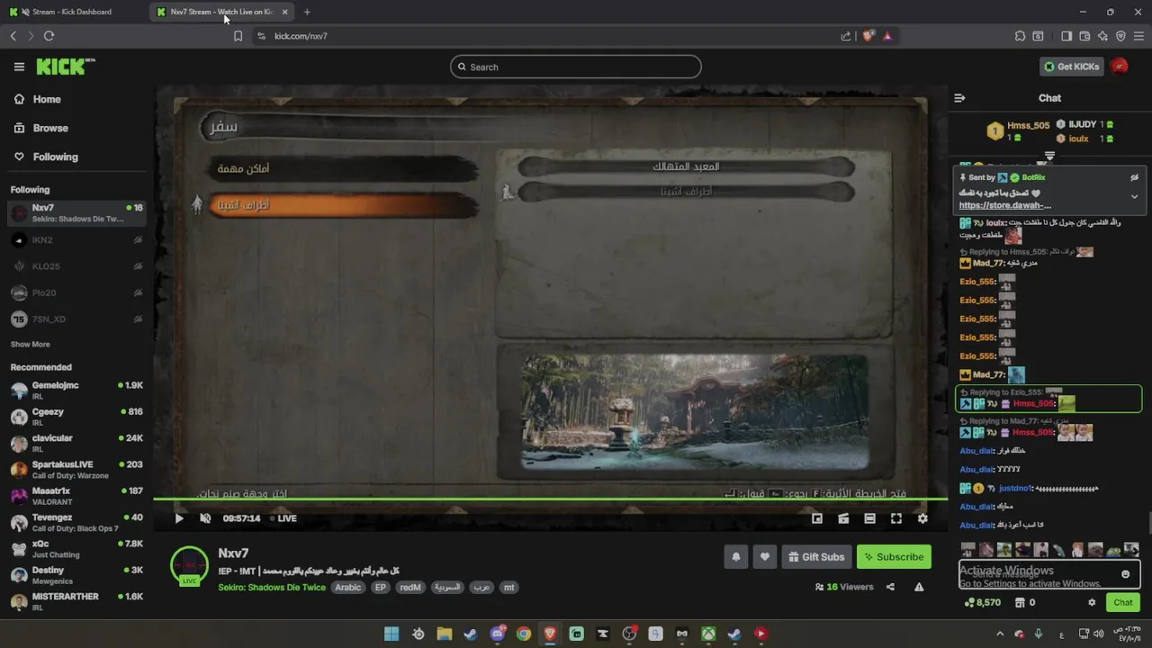The image size is (1152, 648).
Task: Open browser extensions puzzle icon
Action: [x=1020, y=36]
